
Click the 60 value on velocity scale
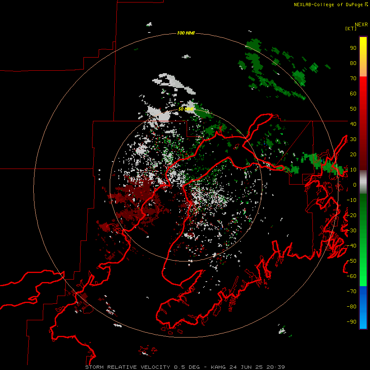[353, 94]
